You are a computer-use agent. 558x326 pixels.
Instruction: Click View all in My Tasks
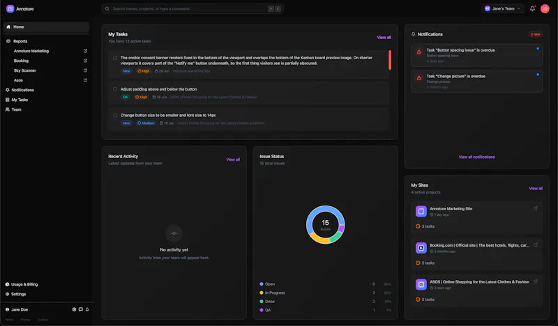click(384, 38)
